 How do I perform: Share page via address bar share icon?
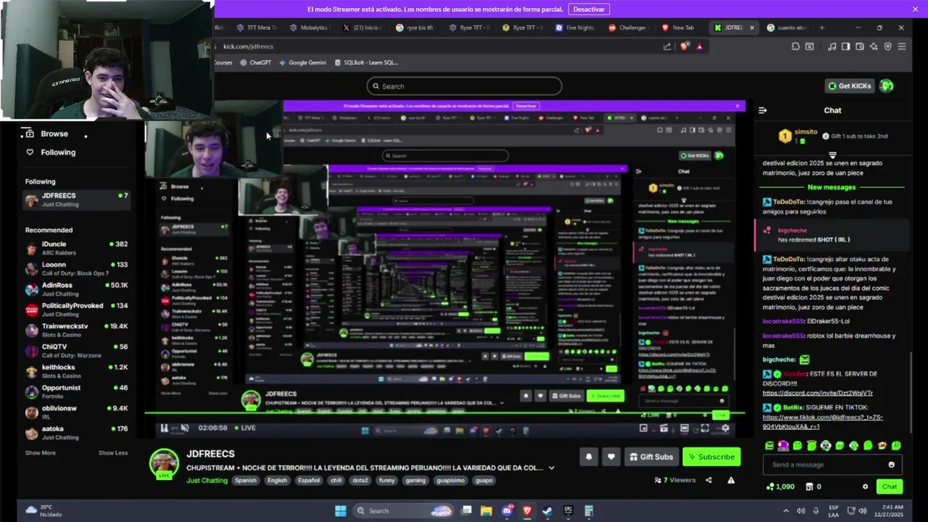667,46
